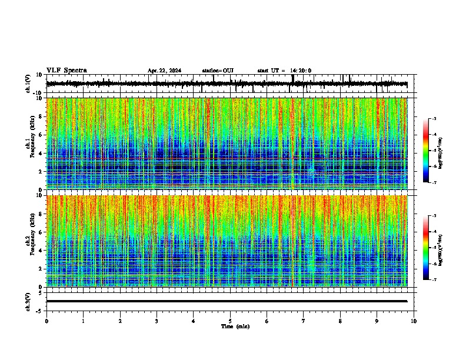
Task: Click the "-7" label on ch.2 colorbar
Action: point(434,279)
